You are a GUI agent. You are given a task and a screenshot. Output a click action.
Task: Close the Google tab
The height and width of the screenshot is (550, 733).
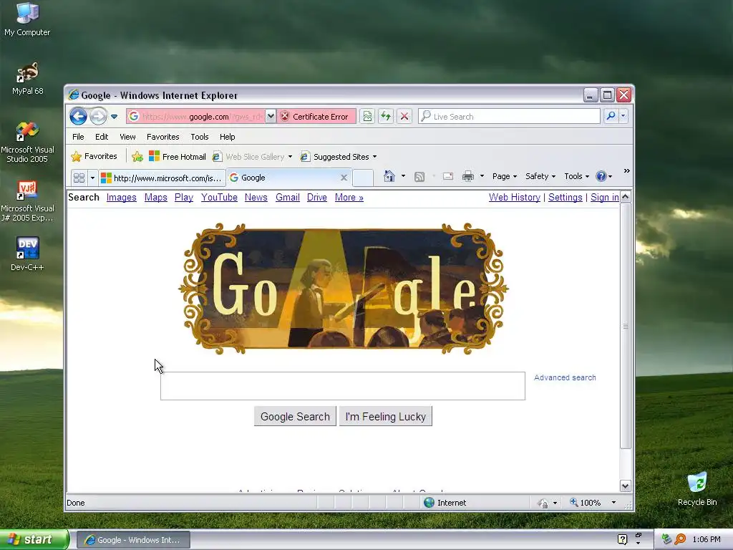(344, 178)
